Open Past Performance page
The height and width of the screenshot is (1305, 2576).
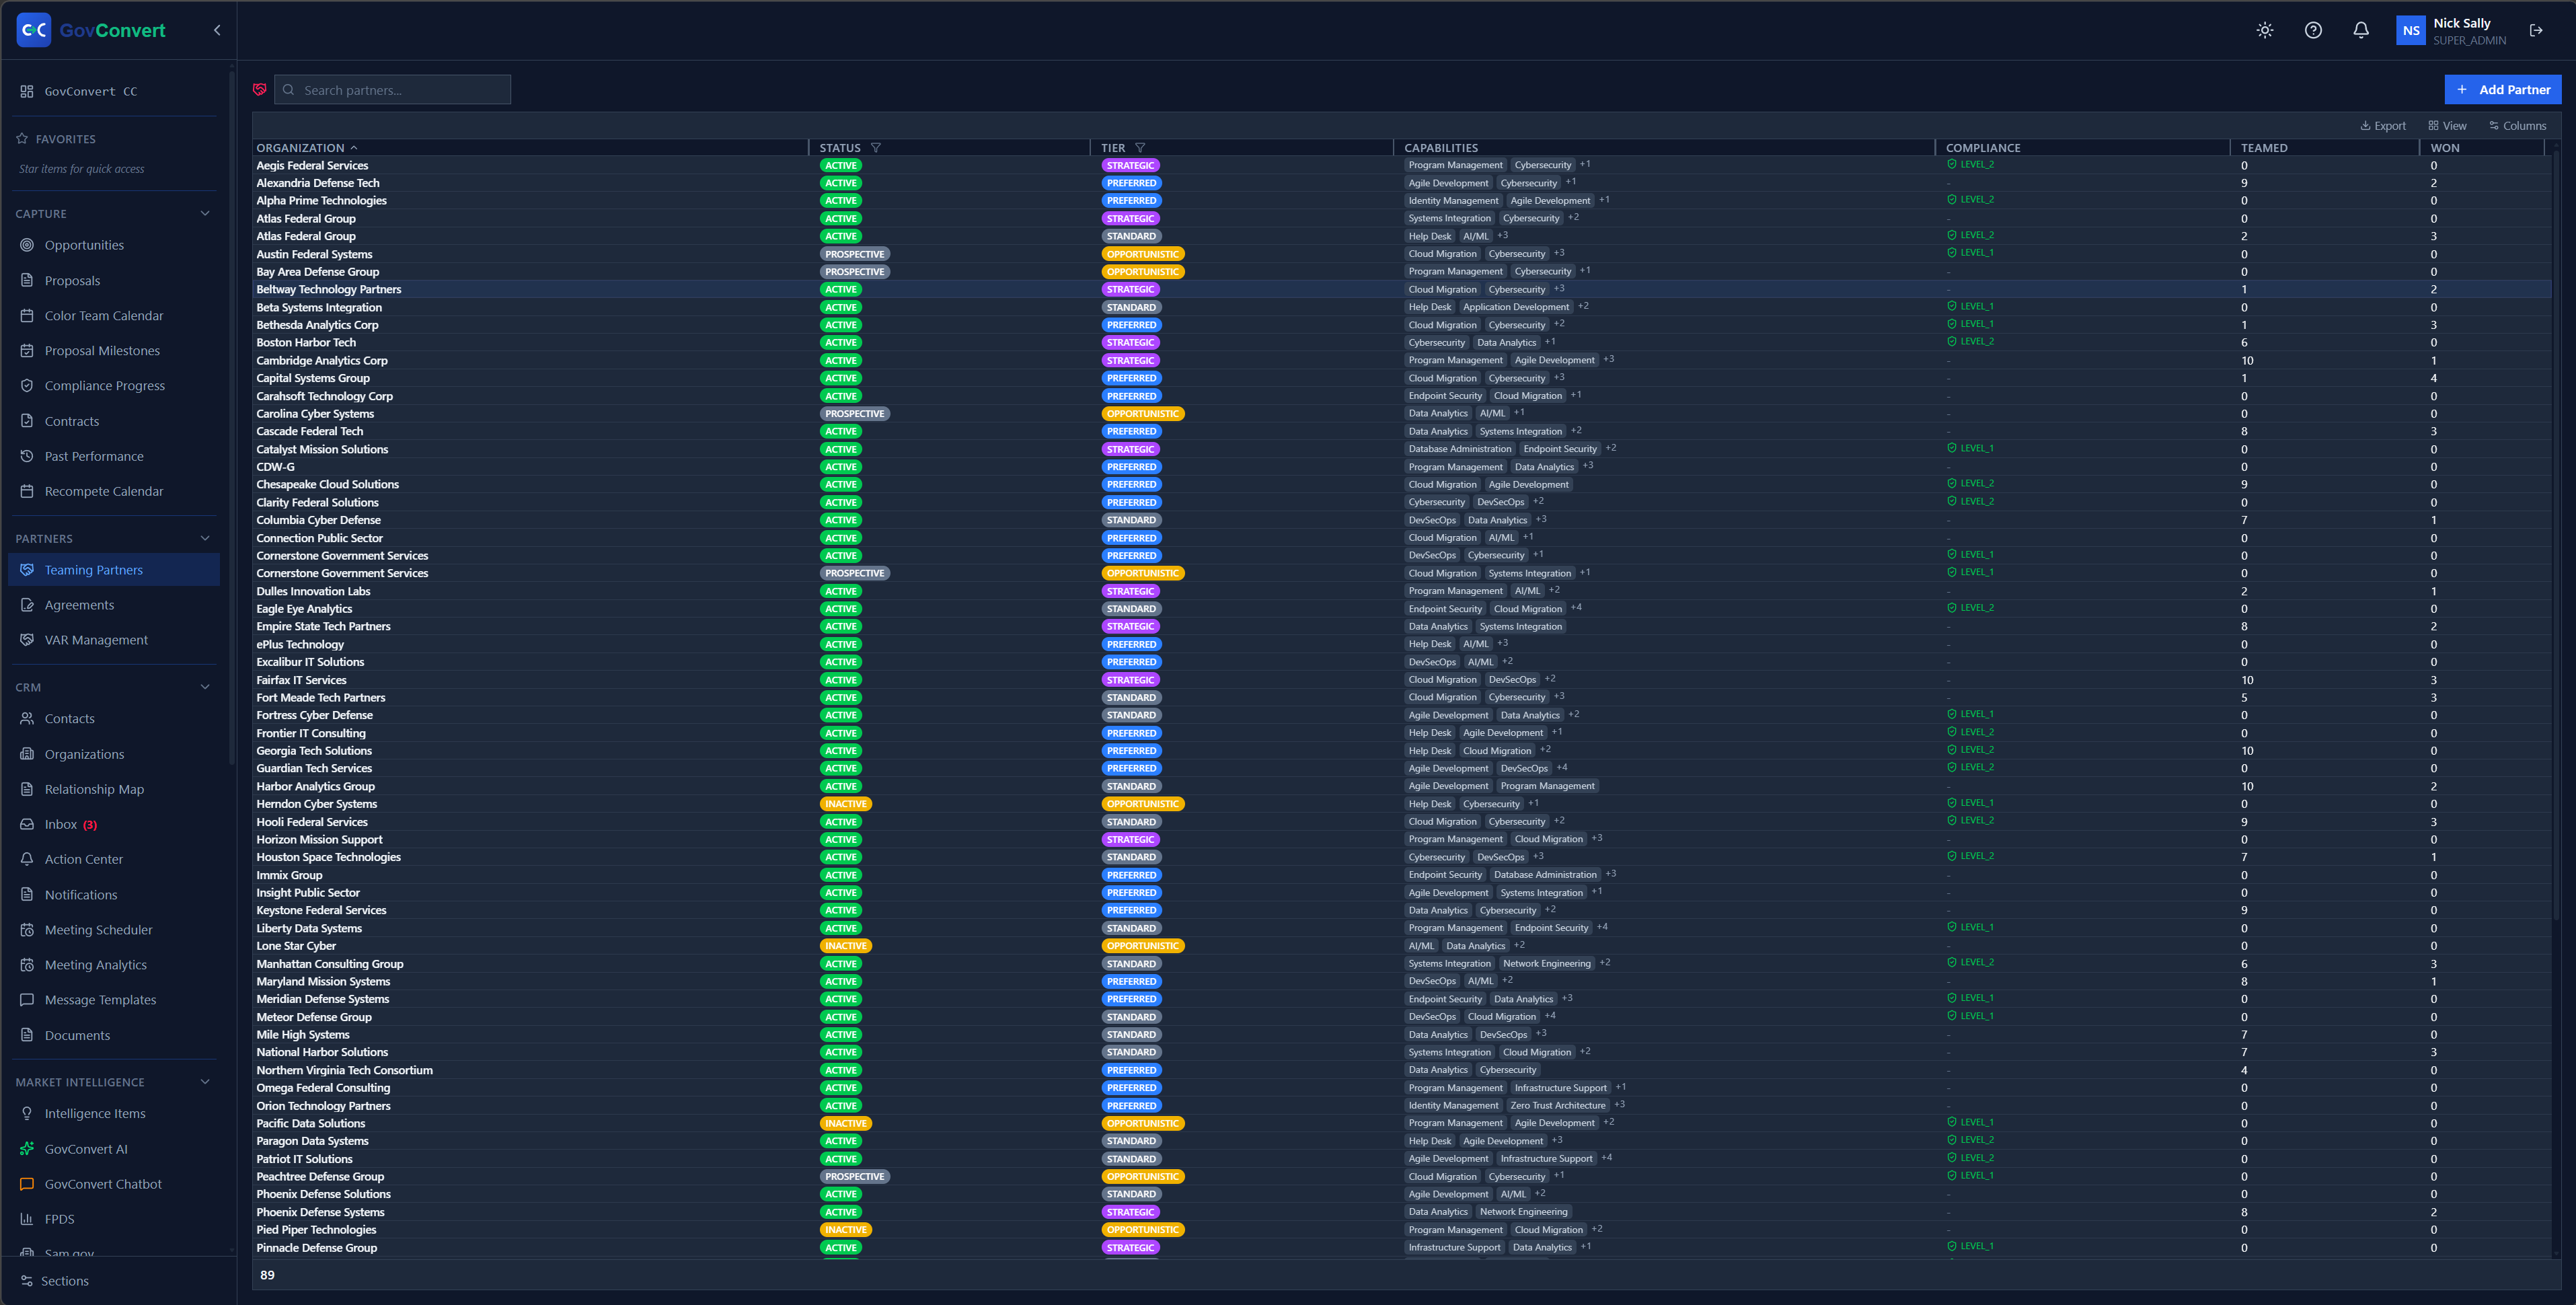(x=94, y=456)
